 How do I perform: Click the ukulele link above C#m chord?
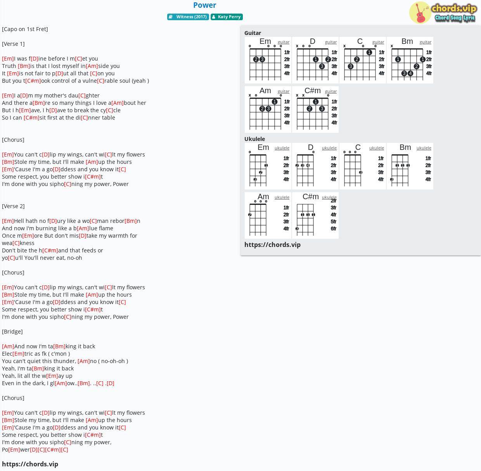(x=329, y=197)
